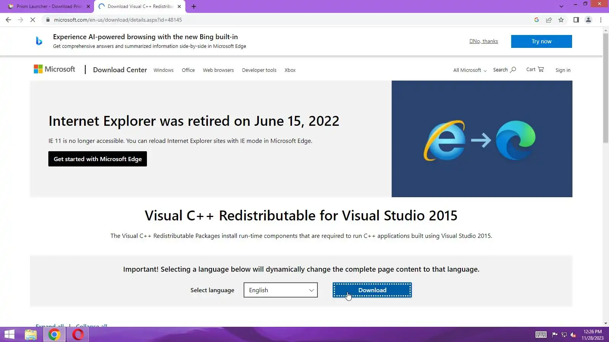This screenshot has height=342, width=609.
Task: Open the Chrome three-dot menu
Action: pyautogui.click(x=601, y=20)
